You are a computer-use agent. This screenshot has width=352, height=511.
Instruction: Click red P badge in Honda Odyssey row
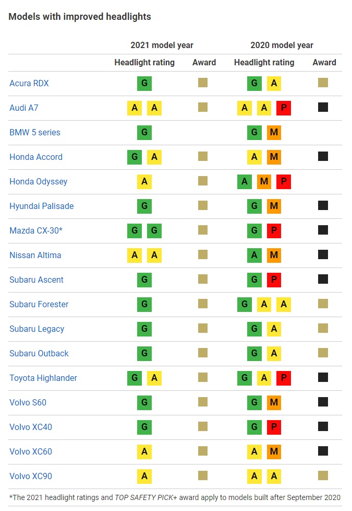pos(284,181)
